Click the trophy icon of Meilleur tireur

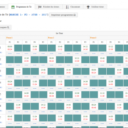pyautogui.click(x=88, y=7)
